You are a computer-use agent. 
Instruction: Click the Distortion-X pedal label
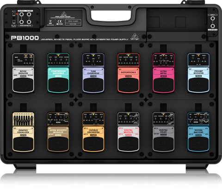pos(128,72)
